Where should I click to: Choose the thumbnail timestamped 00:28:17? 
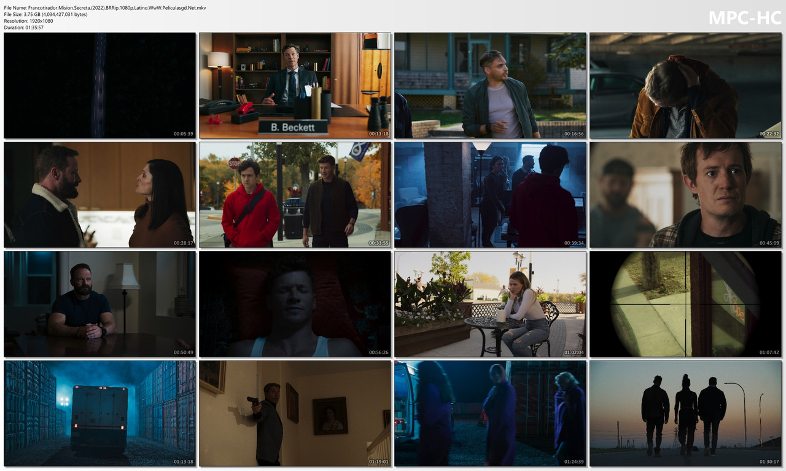click(x=100, y=195)
